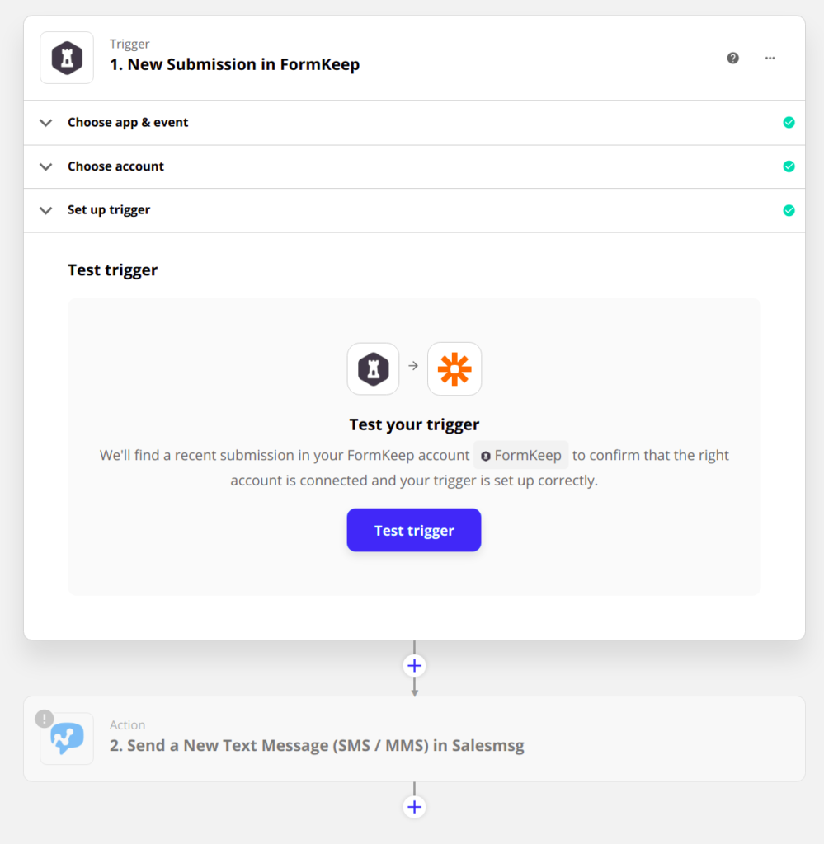Open the help question mark icon
Viewport: 824px width, 844px height.
(x=732, y=58)
